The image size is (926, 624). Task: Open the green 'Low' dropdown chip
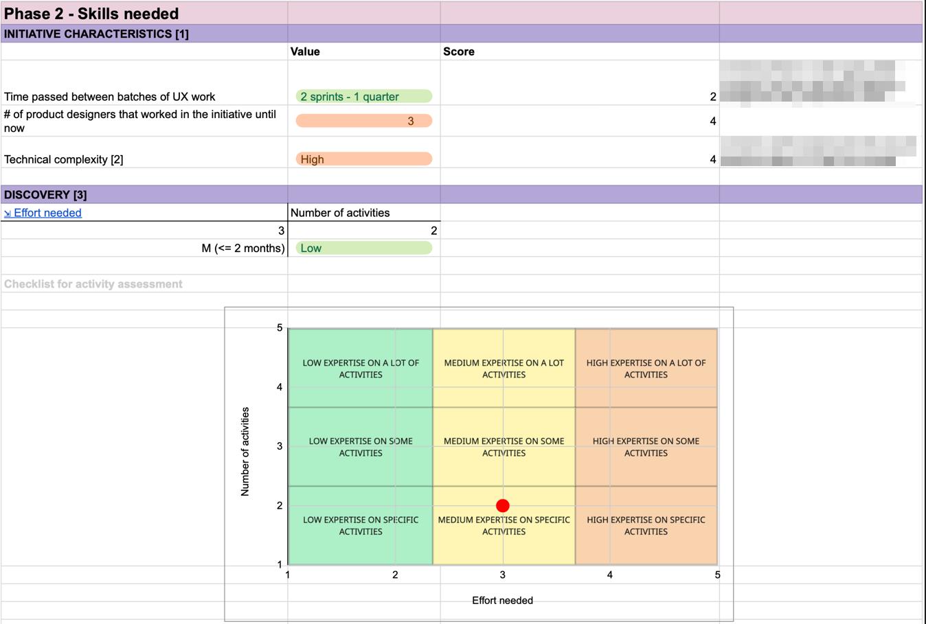tap(363, 249)
